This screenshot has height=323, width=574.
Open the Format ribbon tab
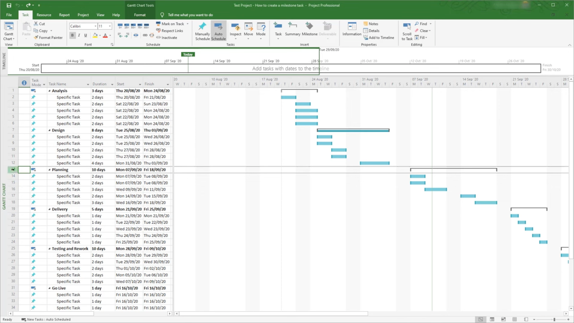(140, 15)
